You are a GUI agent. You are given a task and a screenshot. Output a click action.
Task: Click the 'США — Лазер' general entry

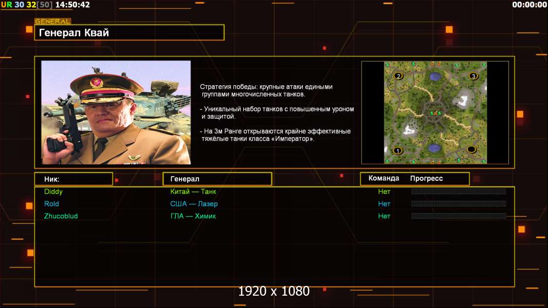coord(194,204)
